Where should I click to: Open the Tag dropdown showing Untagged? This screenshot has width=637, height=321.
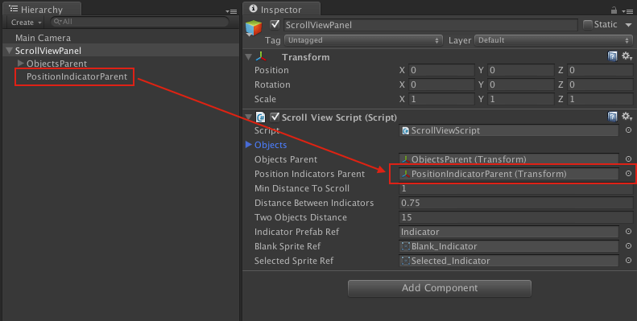click(x=363, y=40)
